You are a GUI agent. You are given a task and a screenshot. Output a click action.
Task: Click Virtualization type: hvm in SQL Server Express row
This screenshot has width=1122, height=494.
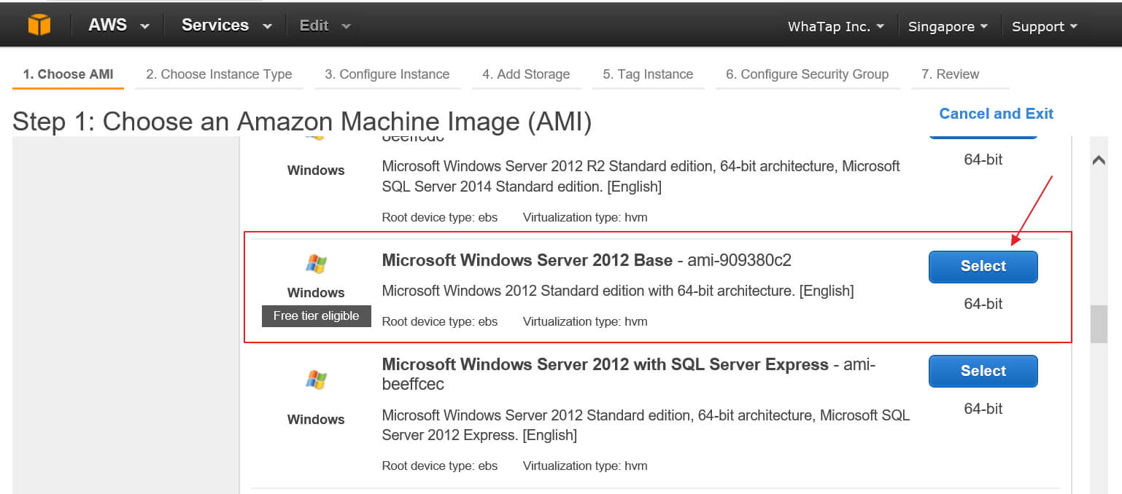pos(585,466)
